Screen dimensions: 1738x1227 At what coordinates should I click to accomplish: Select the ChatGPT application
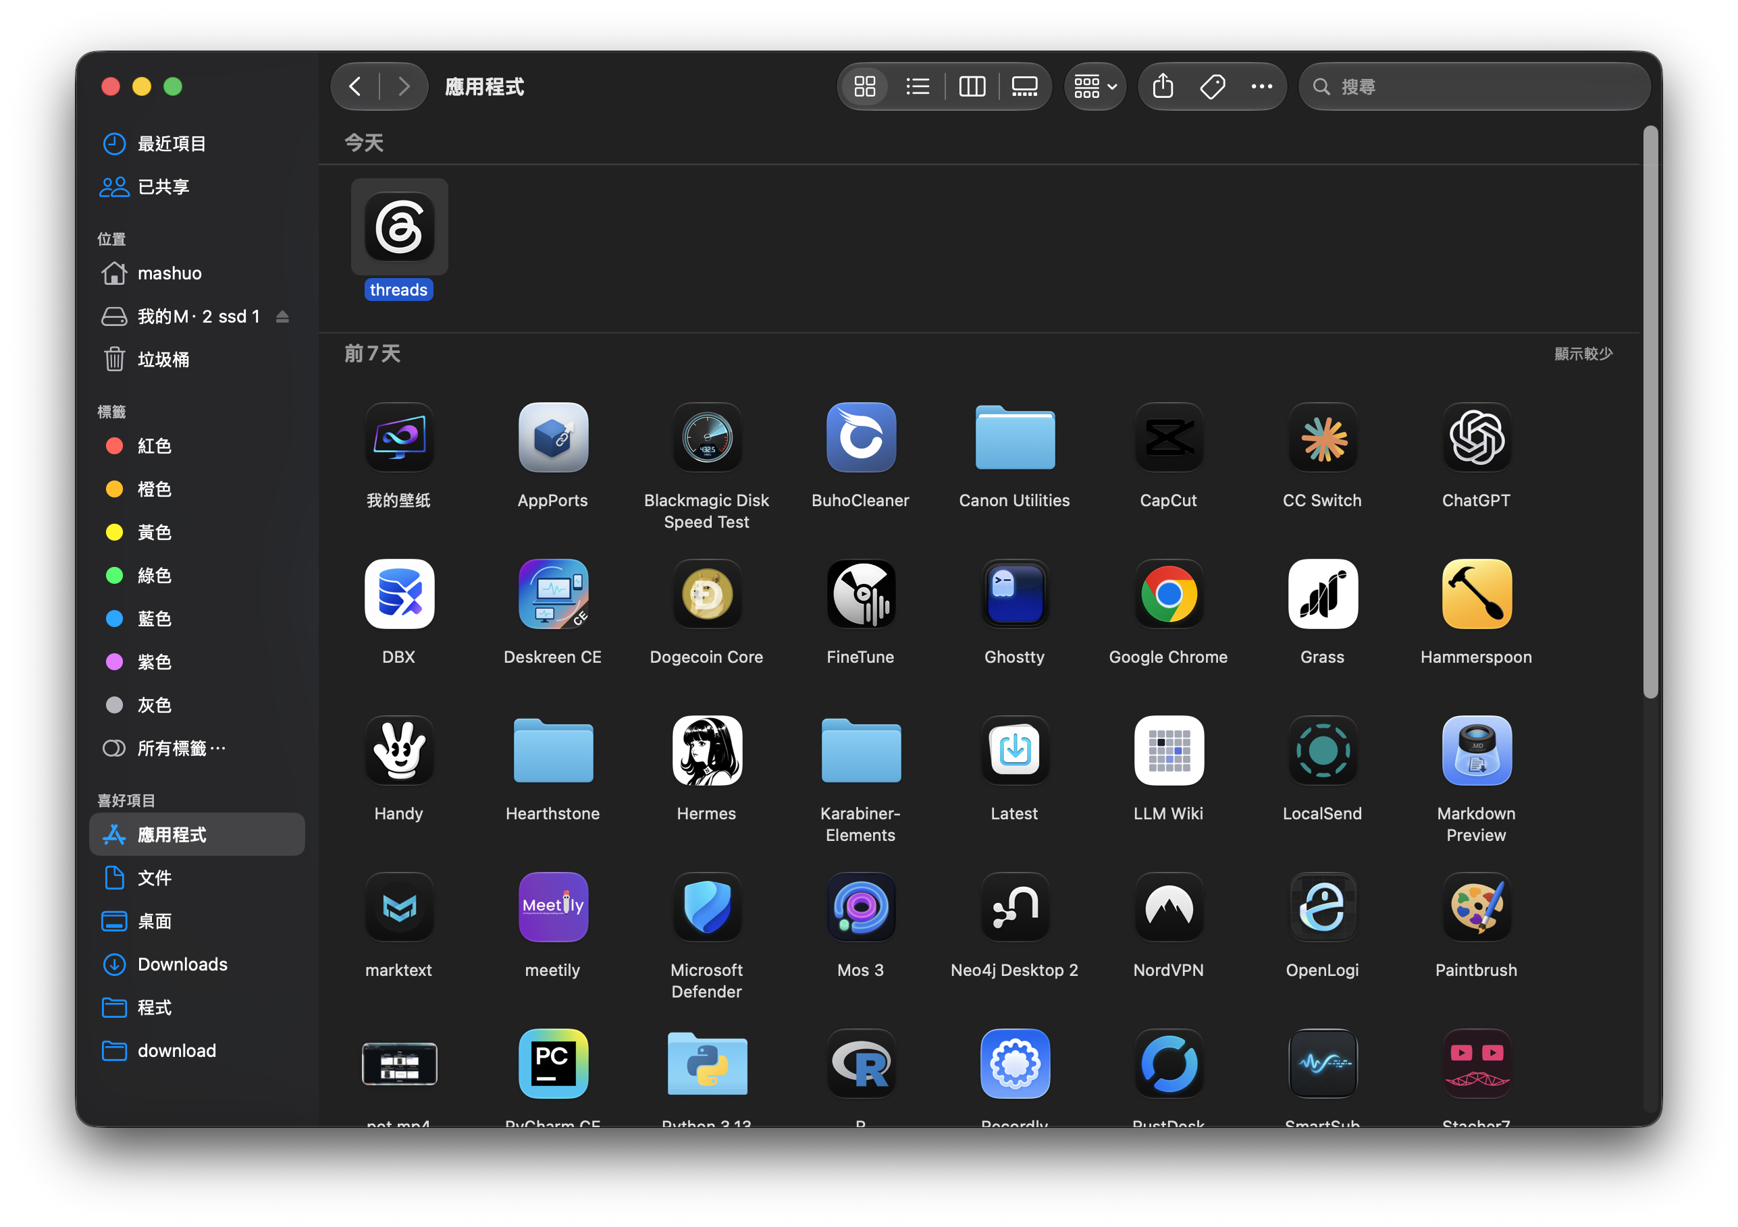coord(1476,437)
